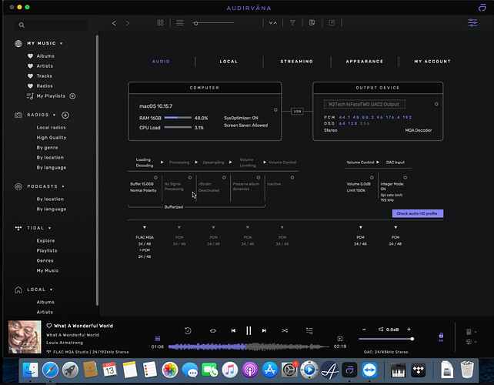Open the upper dropdown at player right edge
The height and width of the screenshot is (385, 494).
point(471,332)
